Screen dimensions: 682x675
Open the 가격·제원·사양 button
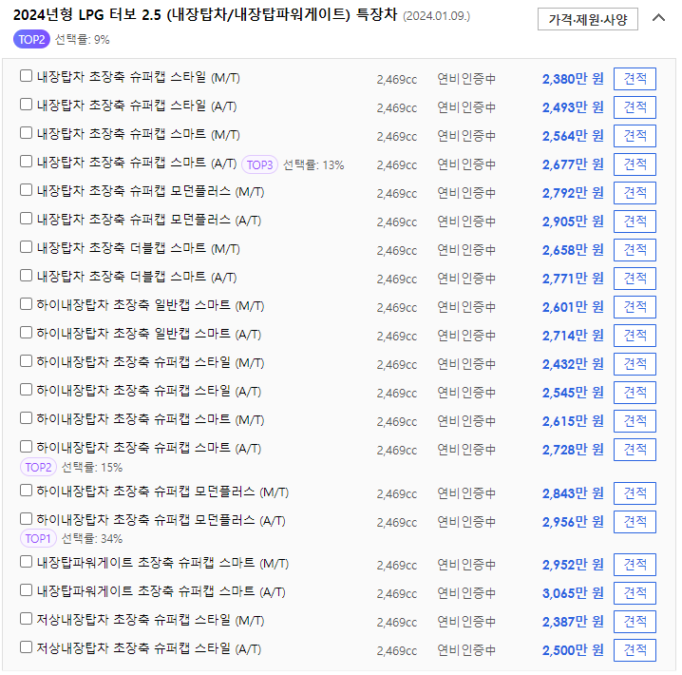point(588,19)
